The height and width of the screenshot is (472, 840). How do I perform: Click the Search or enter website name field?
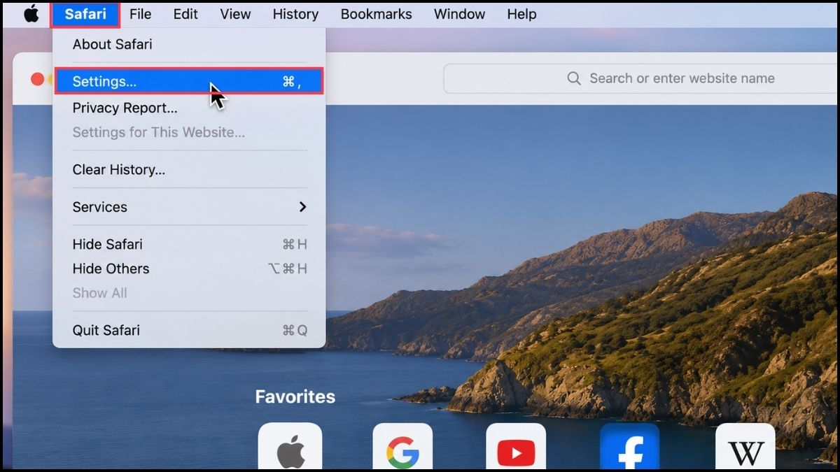click(x=640, y=78)
